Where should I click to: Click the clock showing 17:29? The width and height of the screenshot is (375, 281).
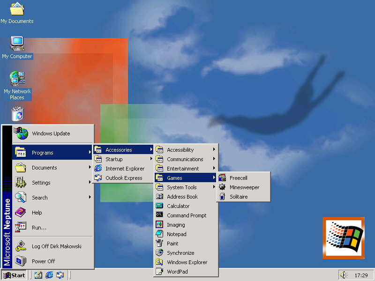pyautogui.click(x=361, y=275)
